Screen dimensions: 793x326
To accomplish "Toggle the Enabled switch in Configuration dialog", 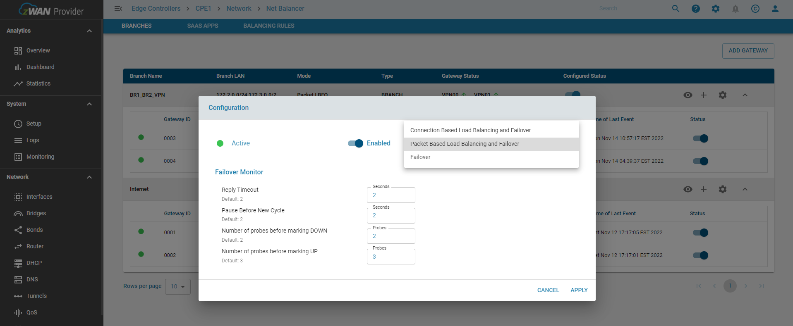I will pyautogui.click(x=355, y=143).
